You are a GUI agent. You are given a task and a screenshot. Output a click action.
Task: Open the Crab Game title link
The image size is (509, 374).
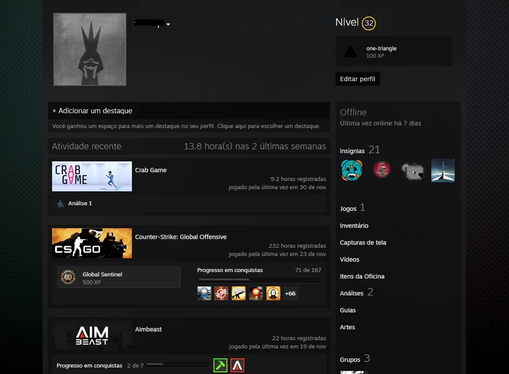(151, 170)
